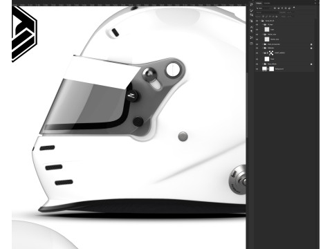Toggle the layer filtering on/off switch
Screen dimensions: 332x249
point(294,8)
